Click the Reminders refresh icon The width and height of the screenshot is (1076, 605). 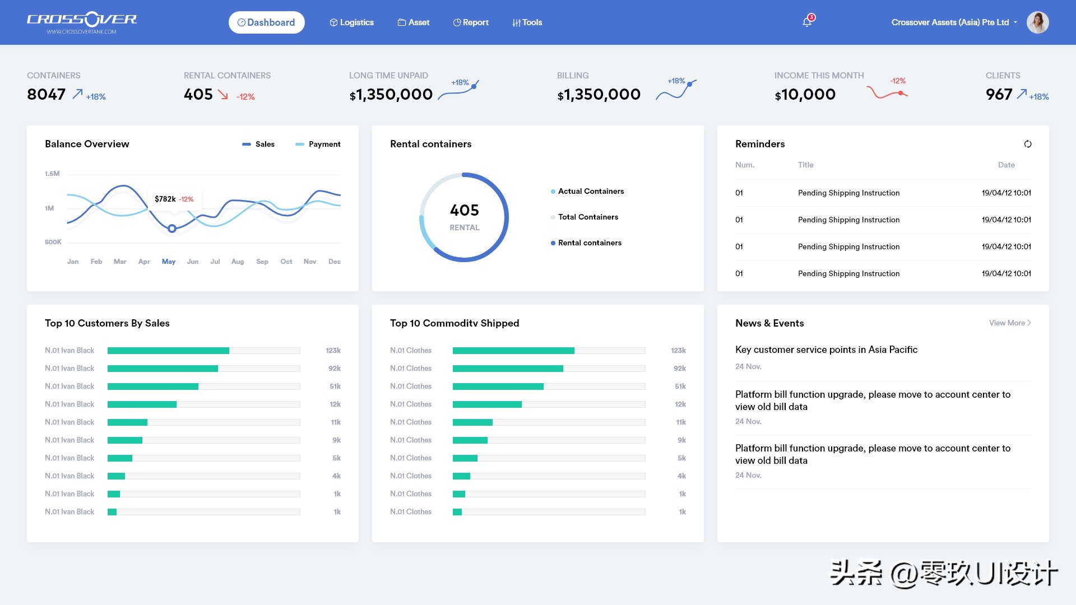coord(1028,144)
